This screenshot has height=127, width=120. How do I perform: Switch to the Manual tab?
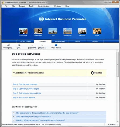95,41
